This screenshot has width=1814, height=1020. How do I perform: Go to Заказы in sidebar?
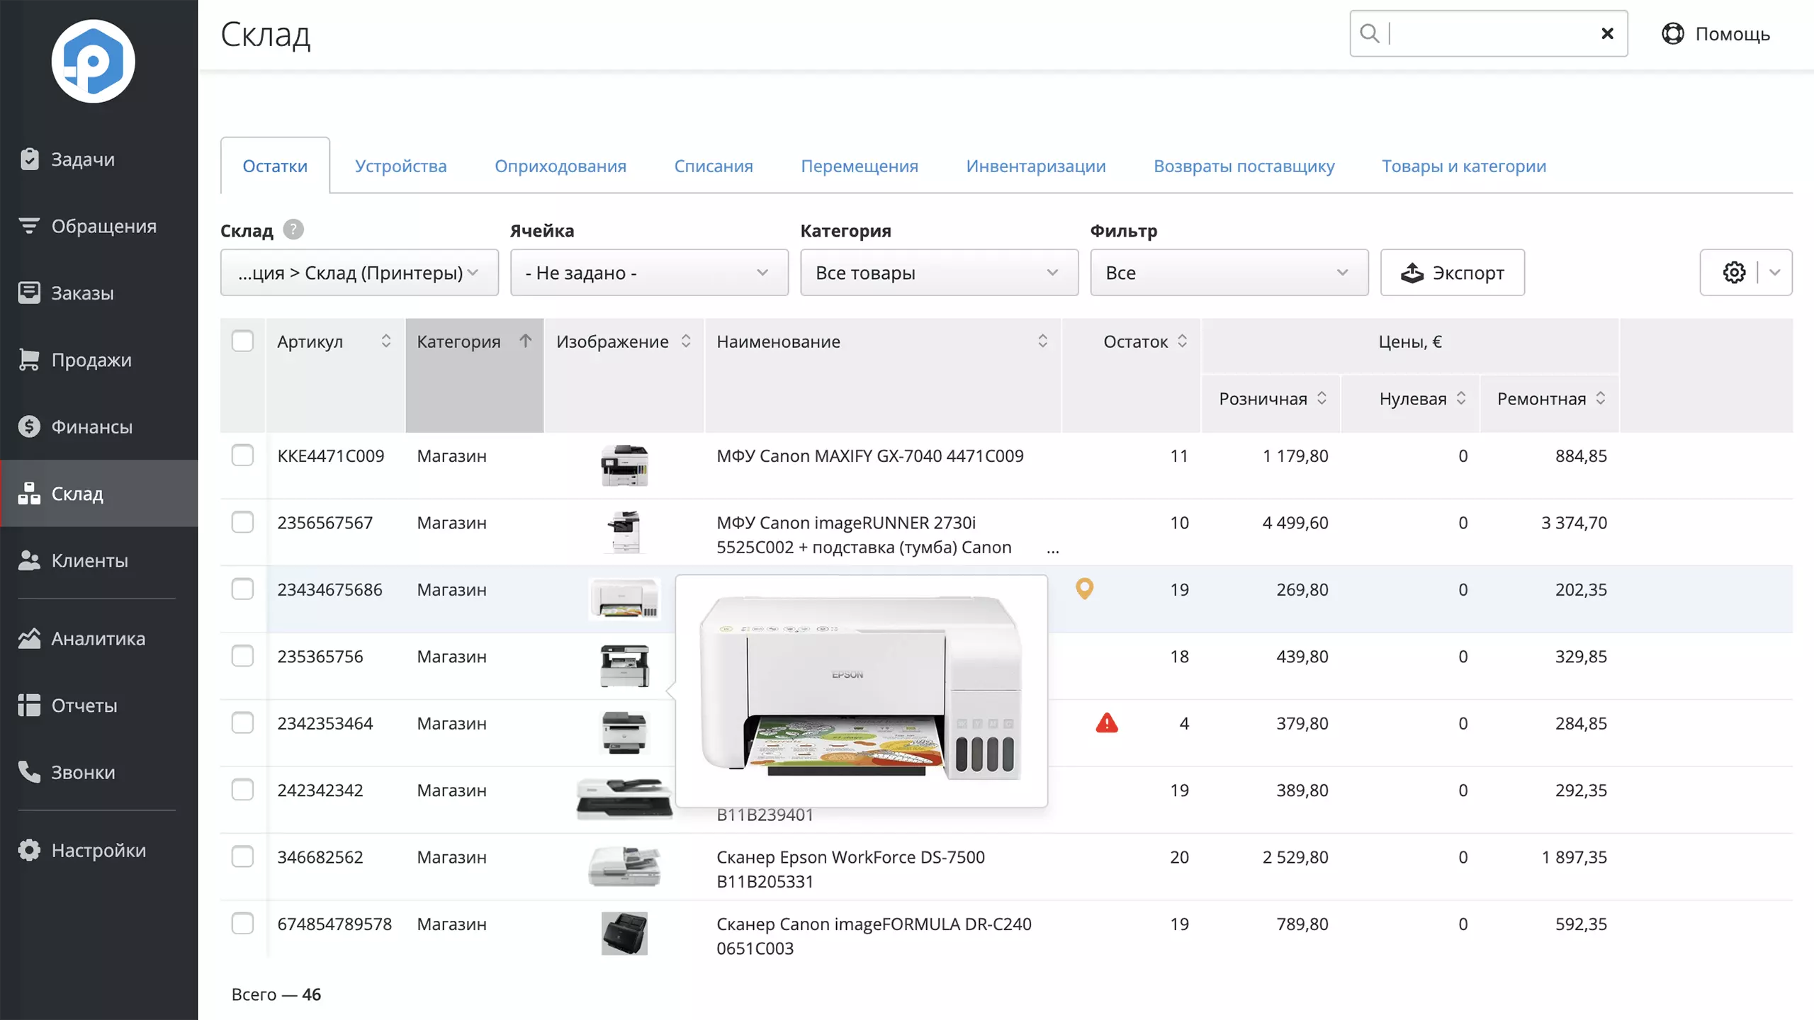[98, 293]
